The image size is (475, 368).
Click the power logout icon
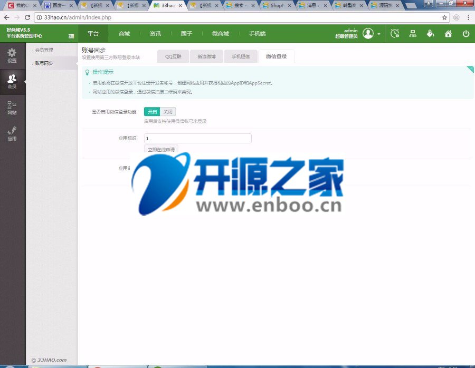[x=466, y=34]
